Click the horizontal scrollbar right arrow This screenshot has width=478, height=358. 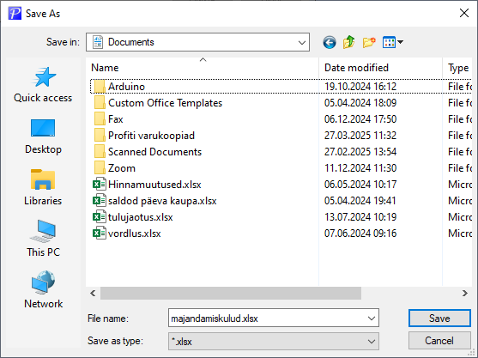click(464, 294)
